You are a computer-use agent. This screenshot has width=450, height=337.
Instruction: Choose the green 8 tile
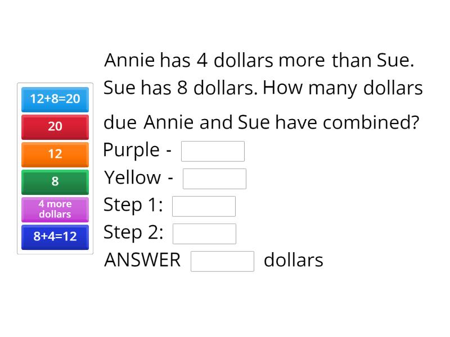click(55, 181)
